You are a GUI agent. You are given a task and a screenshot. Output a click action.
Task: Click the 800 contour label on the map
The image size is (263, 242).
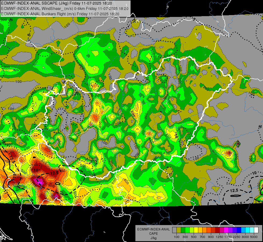tap(62, 170)
